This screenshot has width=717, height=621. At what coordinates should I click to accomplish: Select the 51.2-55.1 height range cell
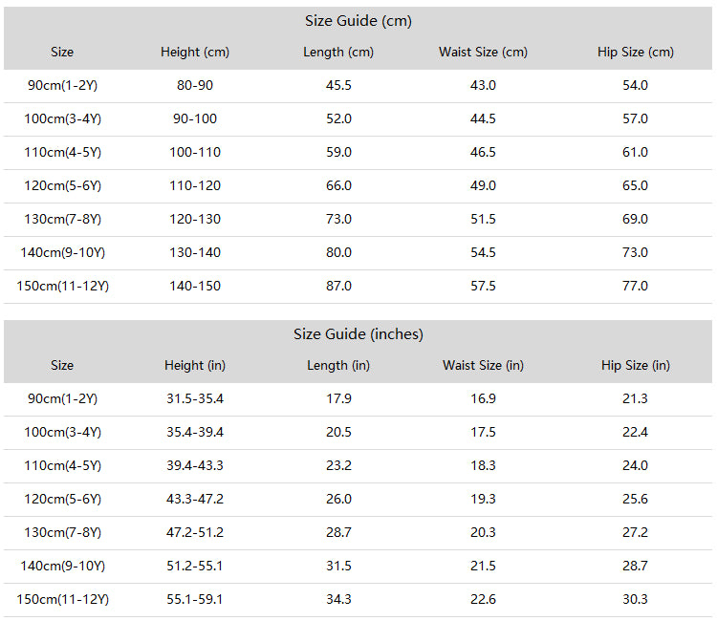coord(195,566)
